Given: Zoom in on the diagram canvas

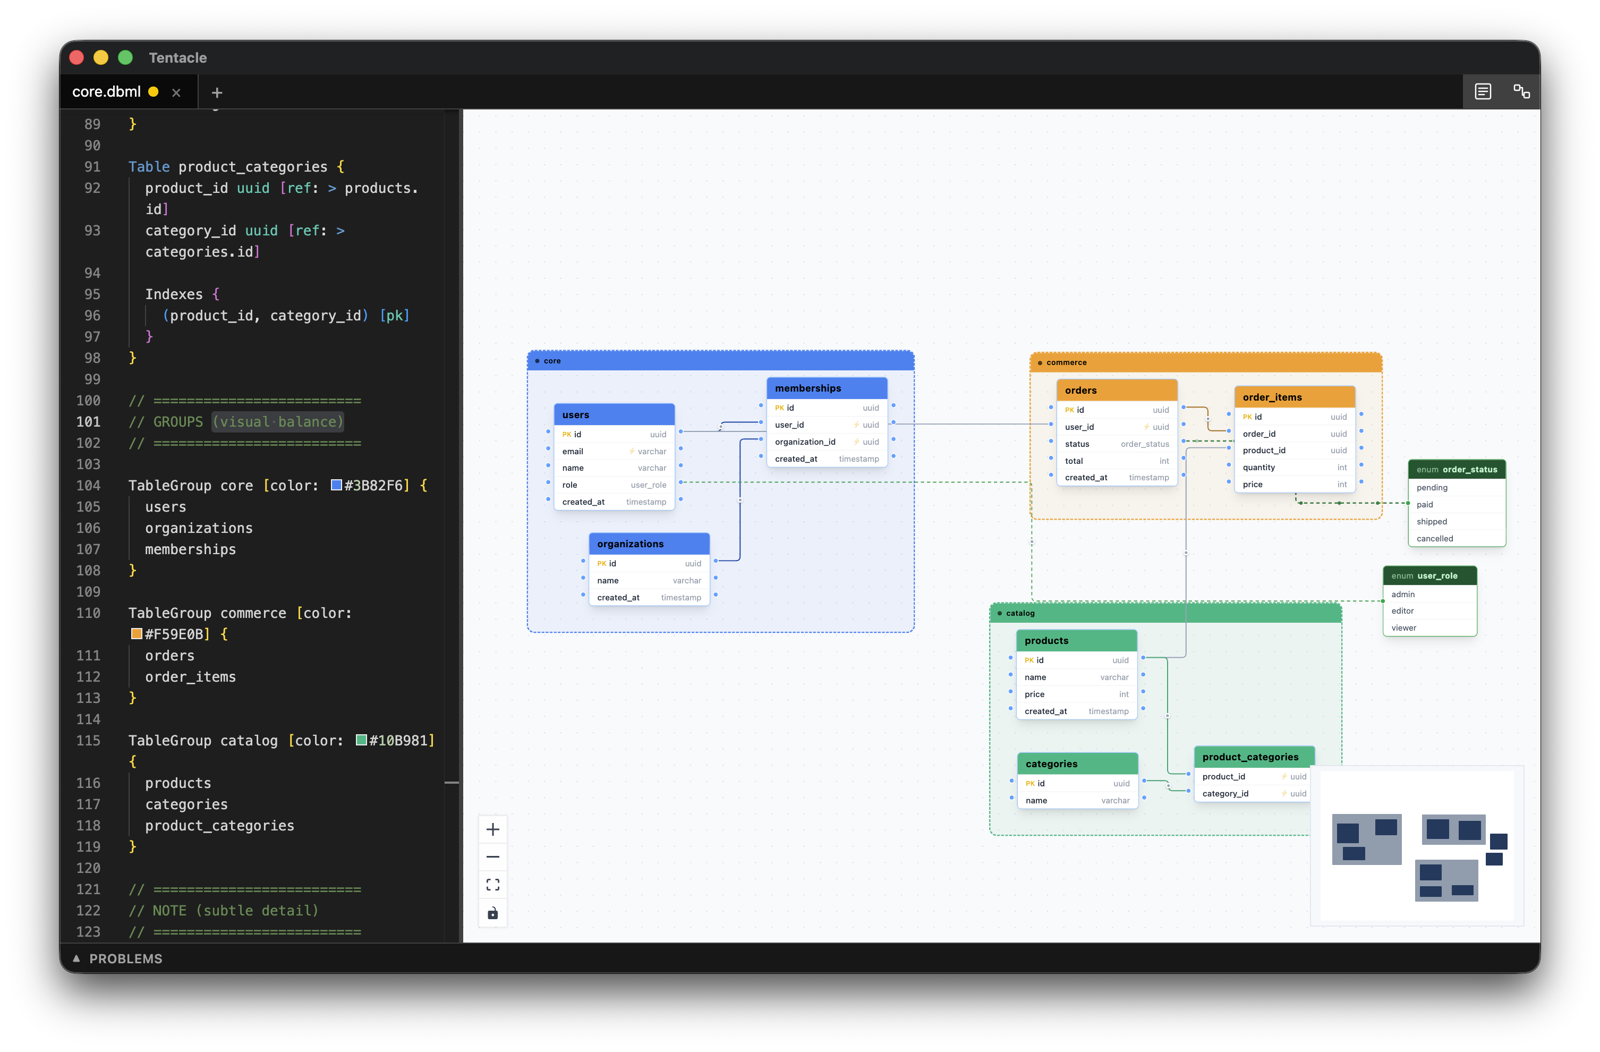Looking at the screenshot, I should [x=493, y=829].
